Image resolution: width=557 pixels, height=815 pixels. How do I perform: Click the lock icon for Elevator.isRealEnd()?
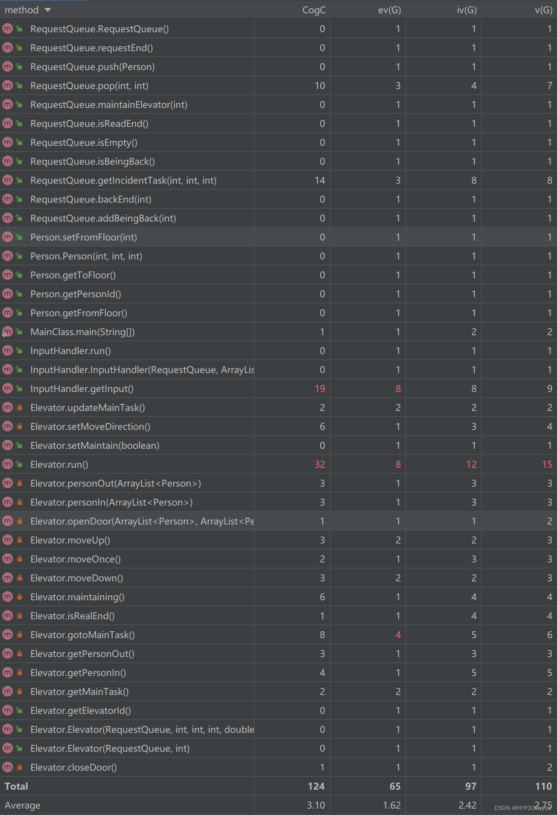(19, 616)
